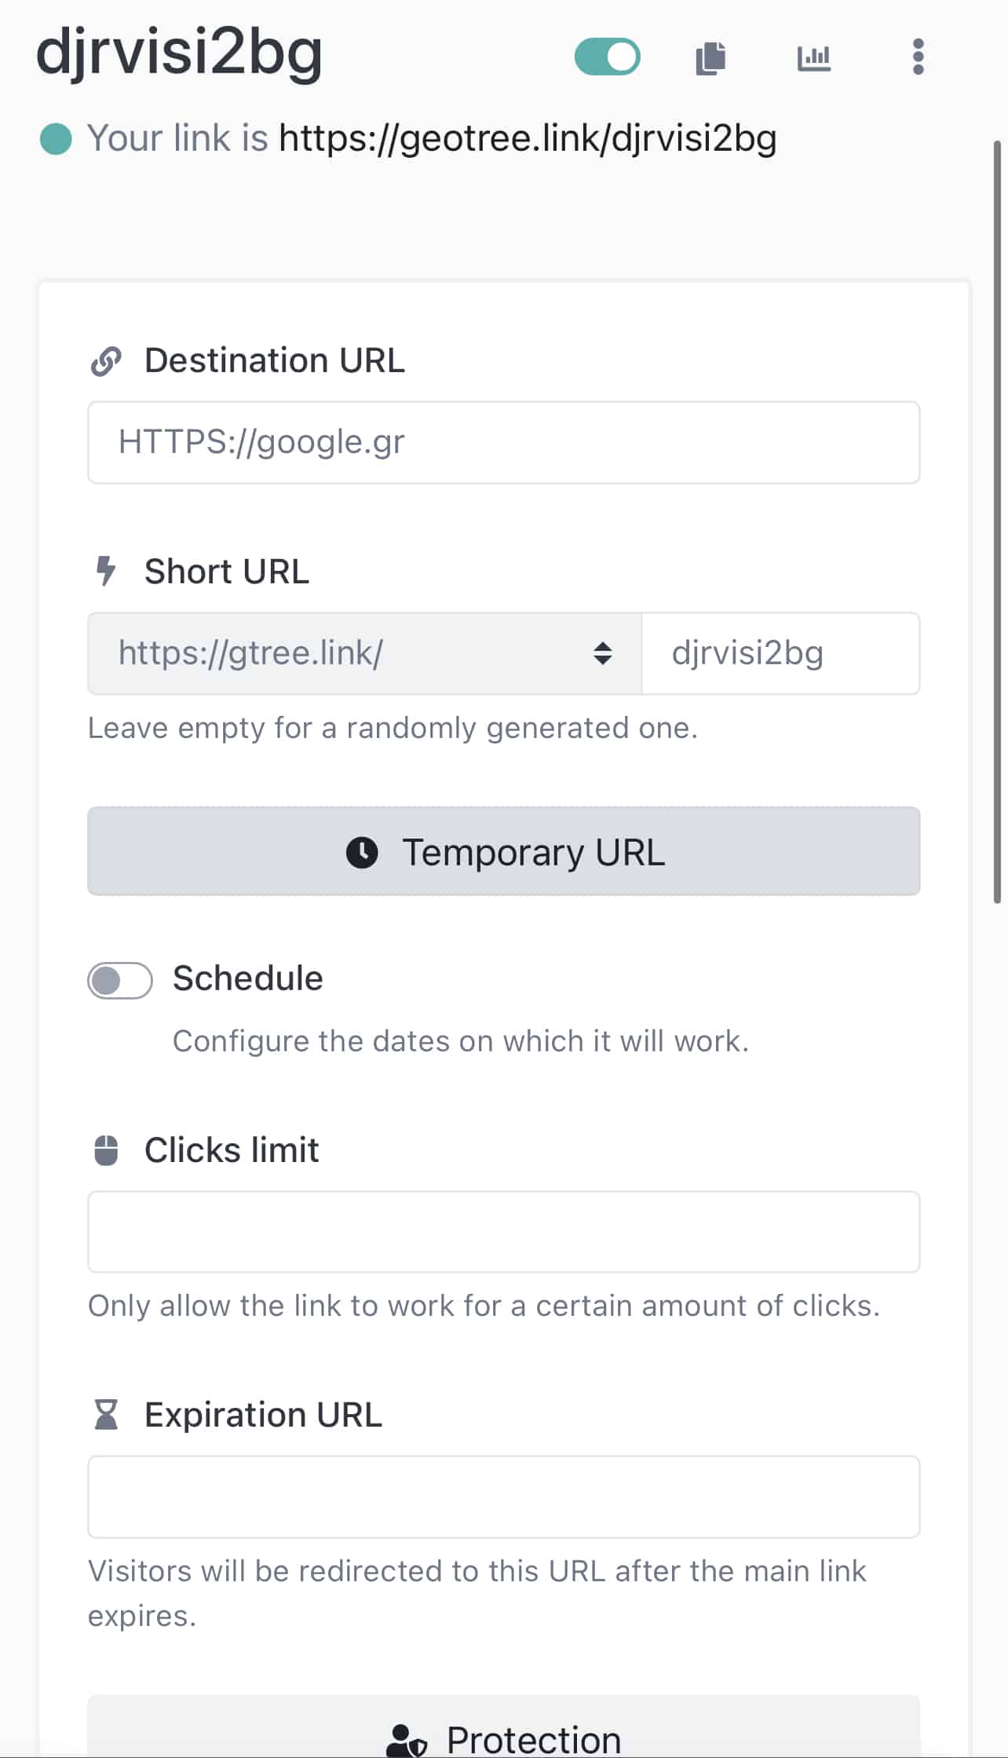Screen dimensions: 1008x1758
Task: Click the green status dot
Action: 56,140
